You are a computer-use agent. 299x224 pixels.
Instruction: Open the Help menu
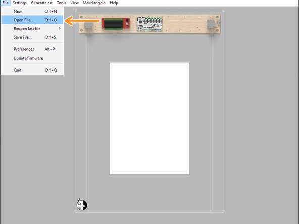(x=114, y=3)
